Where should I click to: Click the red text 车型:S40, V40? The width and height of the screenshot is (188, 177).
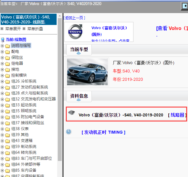[126, 71]
